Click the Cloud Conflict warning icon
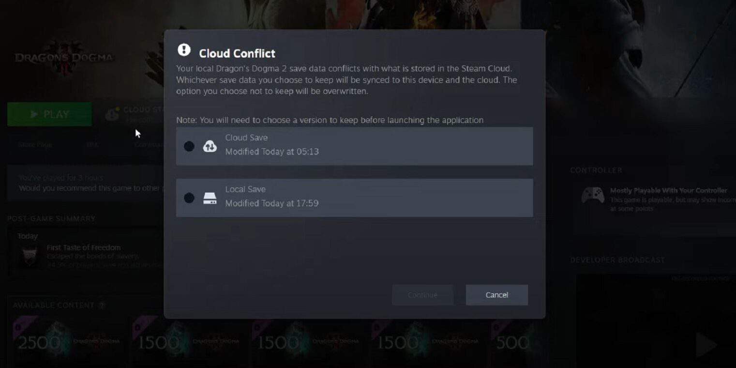 point(184,49)
